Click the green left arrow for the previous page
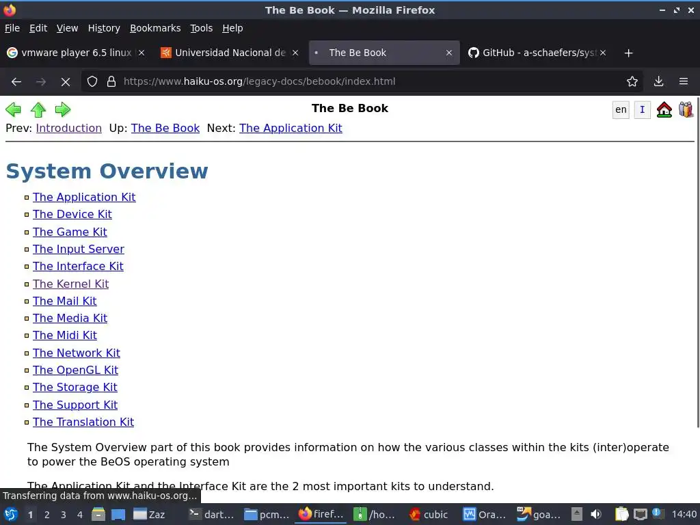 (13, 109)
